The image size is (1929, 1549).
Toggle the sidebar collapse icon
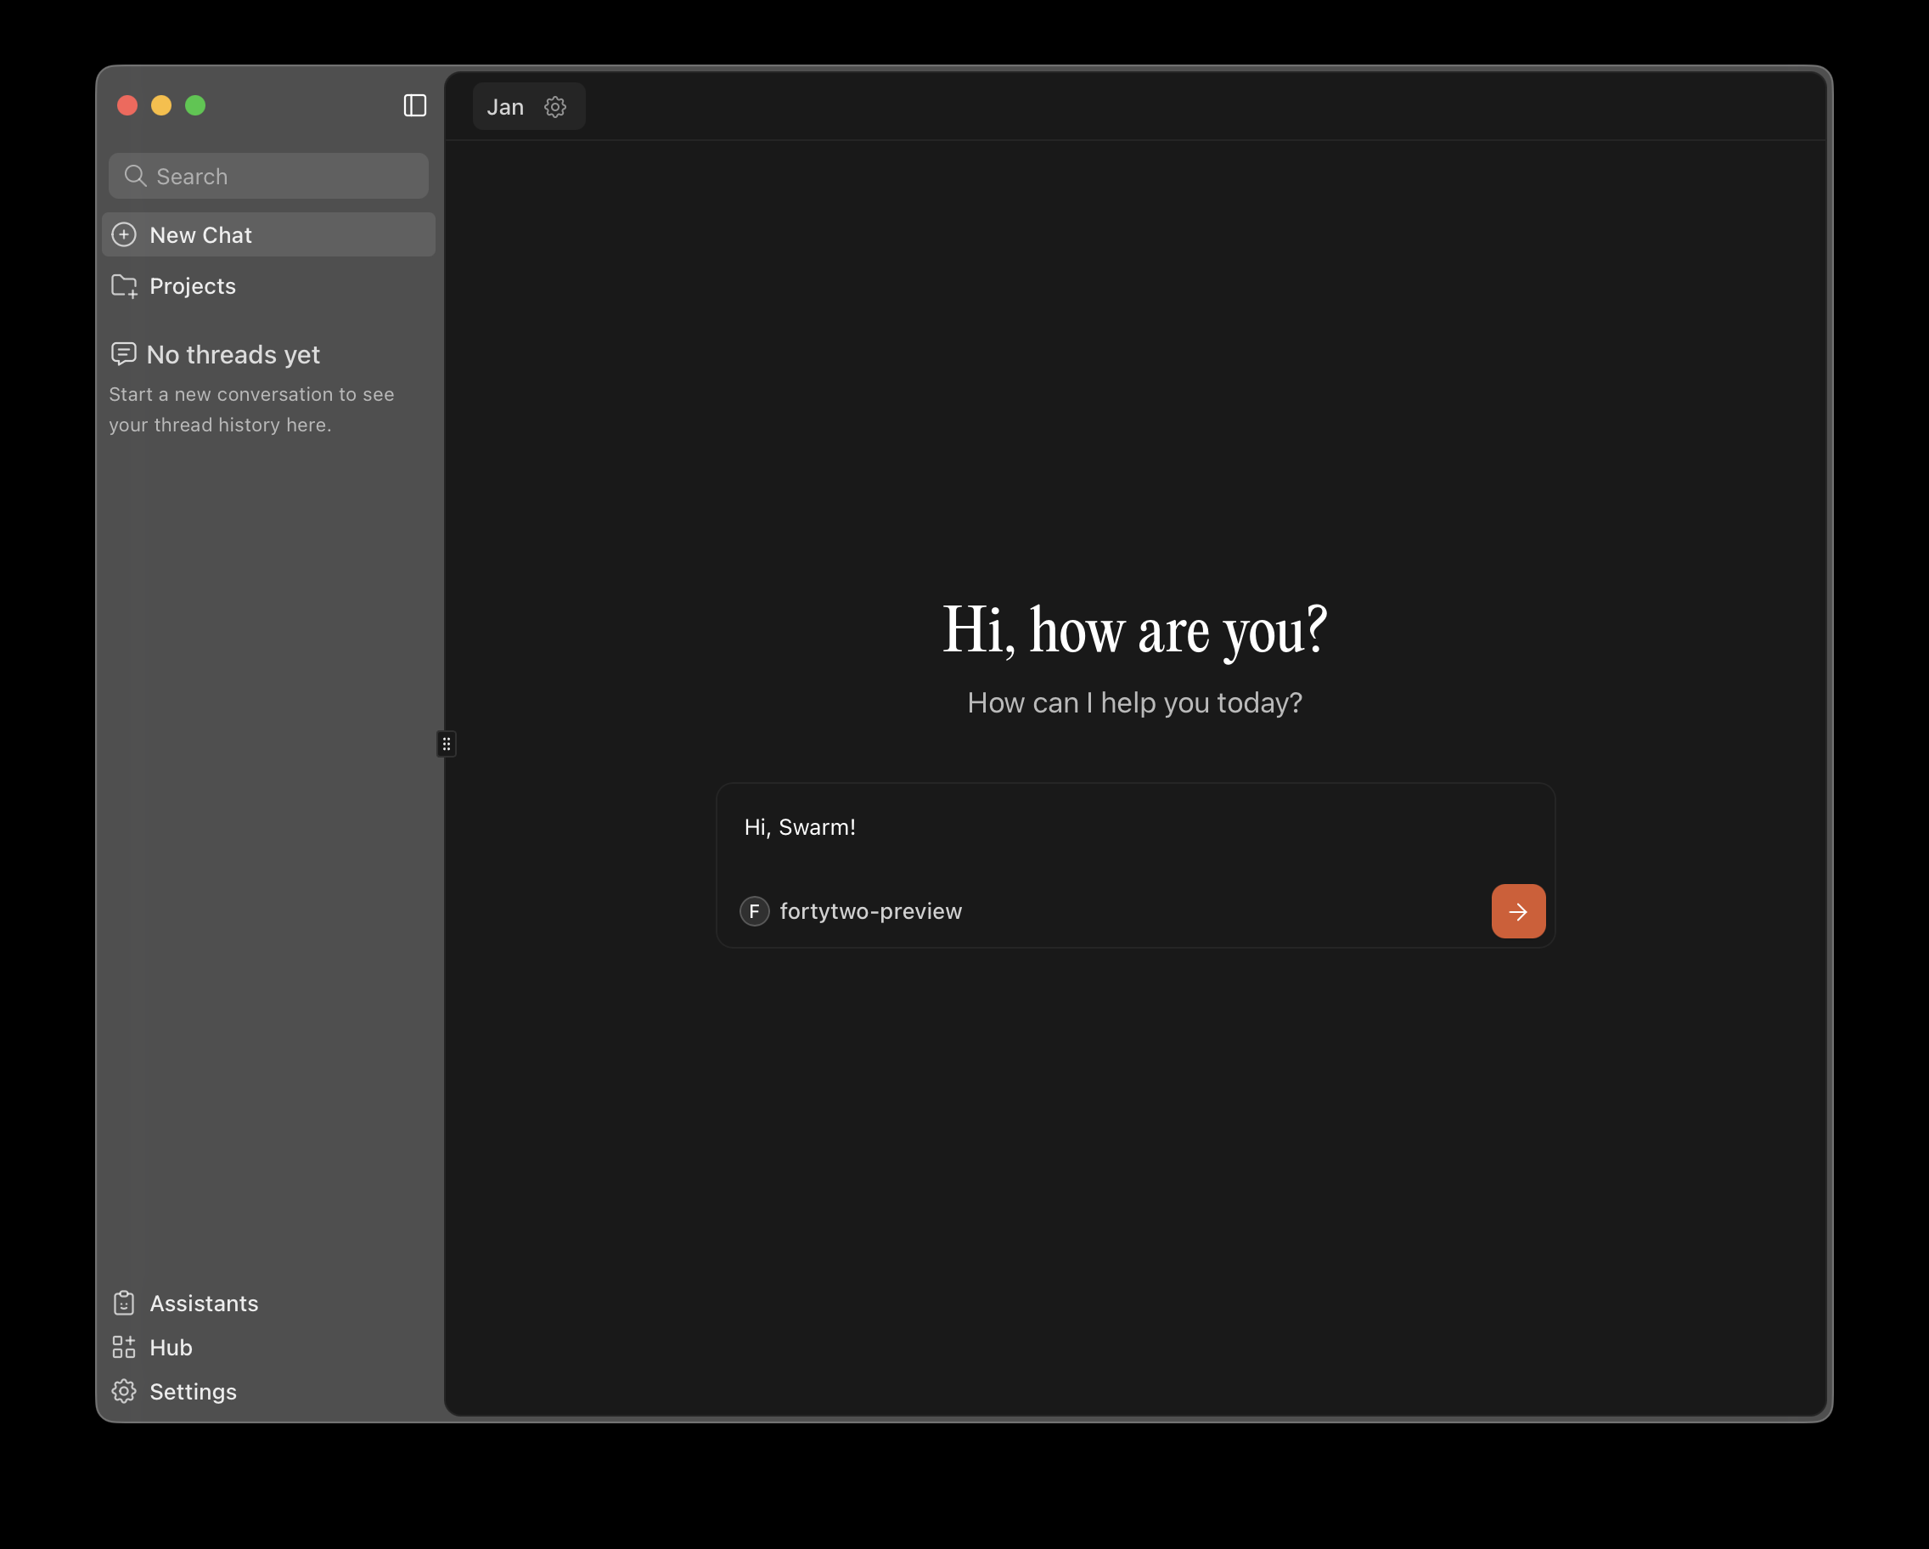click(x=414, y=105)
